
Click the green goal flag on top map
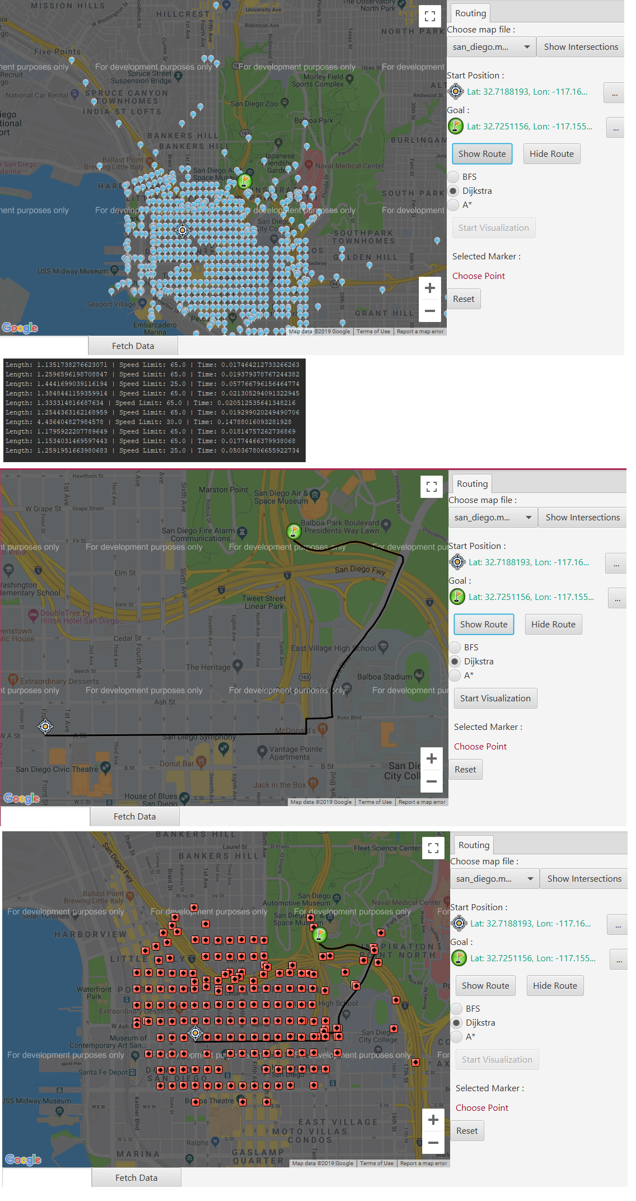(244, 180)
